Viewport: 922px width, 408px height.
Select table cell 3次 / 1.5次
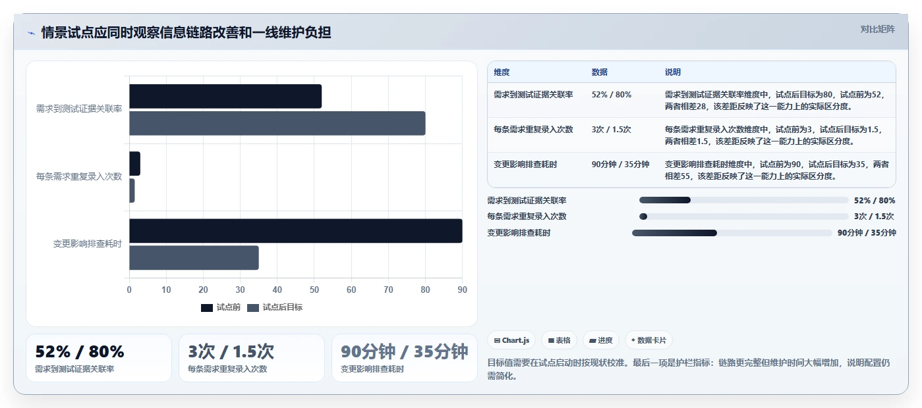click(612, 130)
